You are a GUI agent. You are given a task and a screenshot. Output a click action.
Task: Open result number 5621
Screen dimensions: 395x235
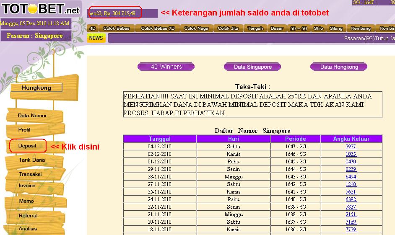[x=351, y=192]
